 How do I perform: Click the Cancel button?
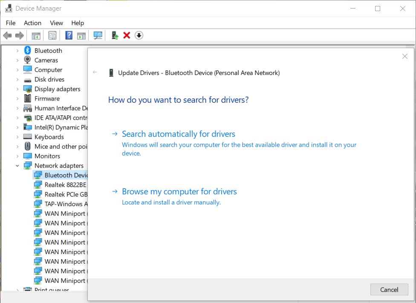pyautogui.click(x=389, y=289)
